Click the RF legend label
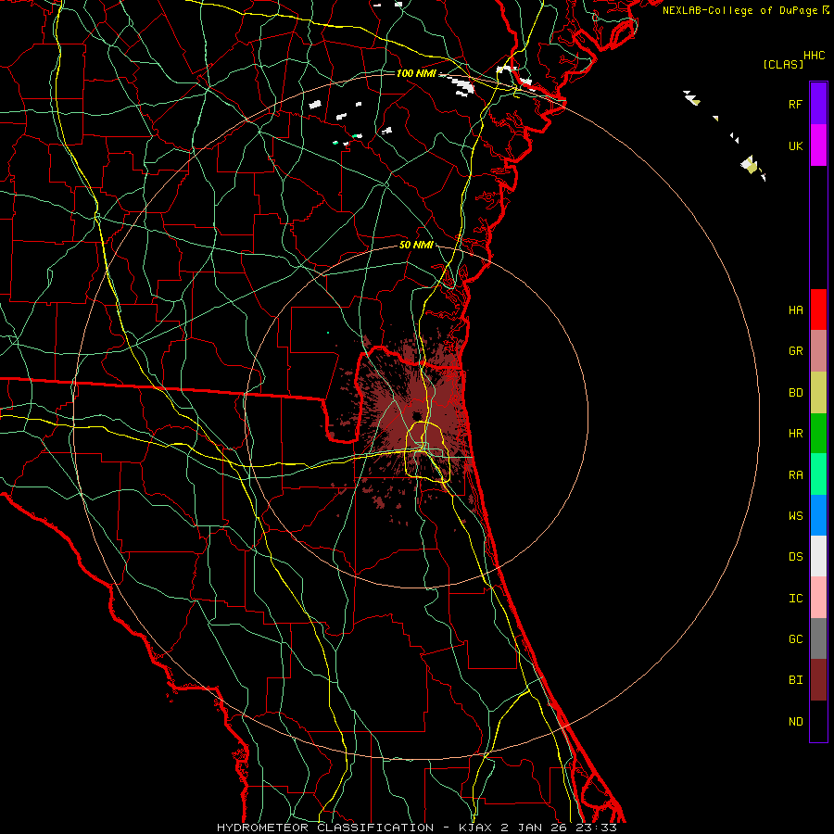This screenshot has width=834, height=834. (x=795, y=104)
